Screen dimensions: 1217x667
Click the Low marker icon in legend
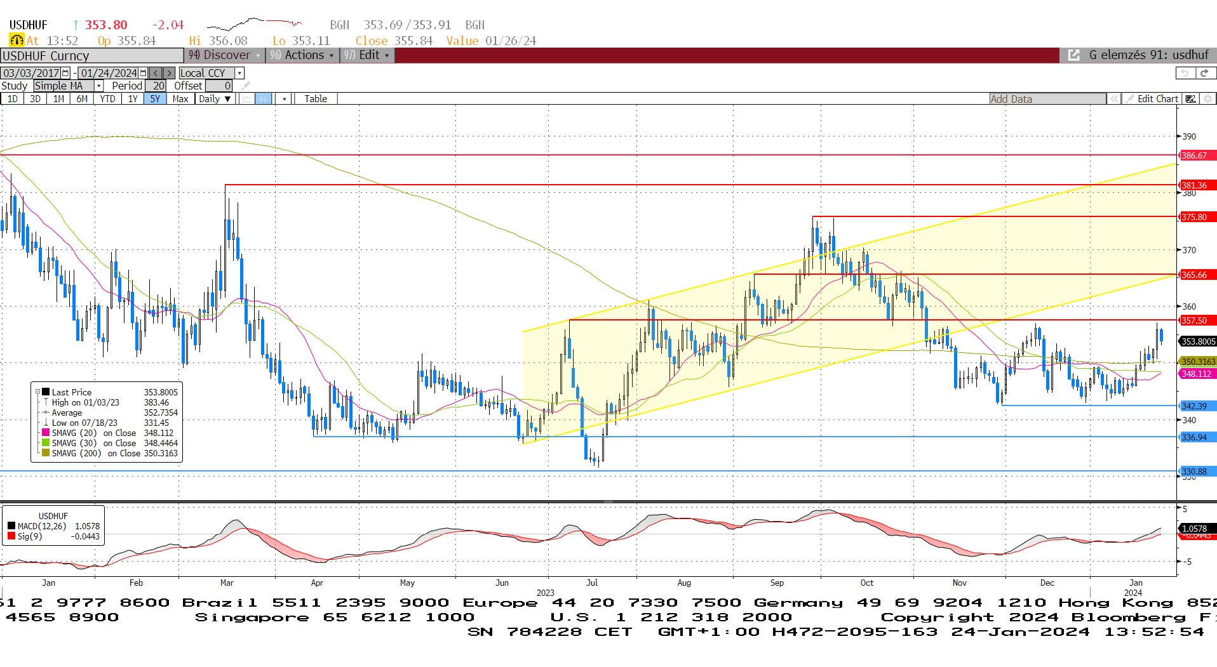[x=46, y=423]
